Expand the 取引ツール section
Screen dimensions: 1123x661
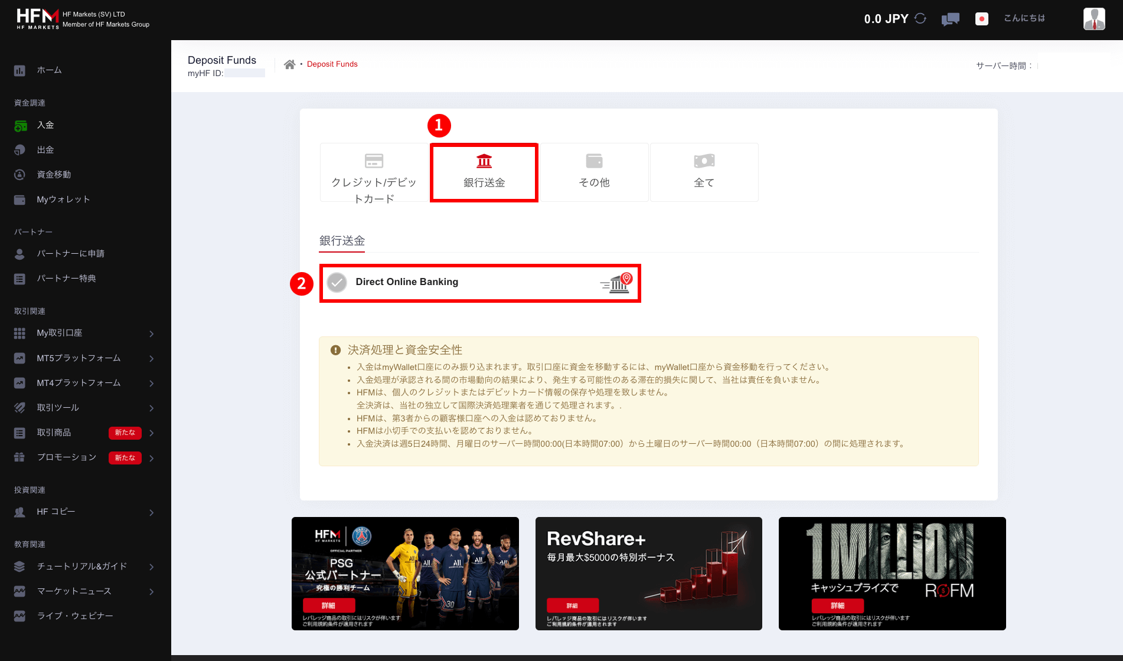pos(57,407)
